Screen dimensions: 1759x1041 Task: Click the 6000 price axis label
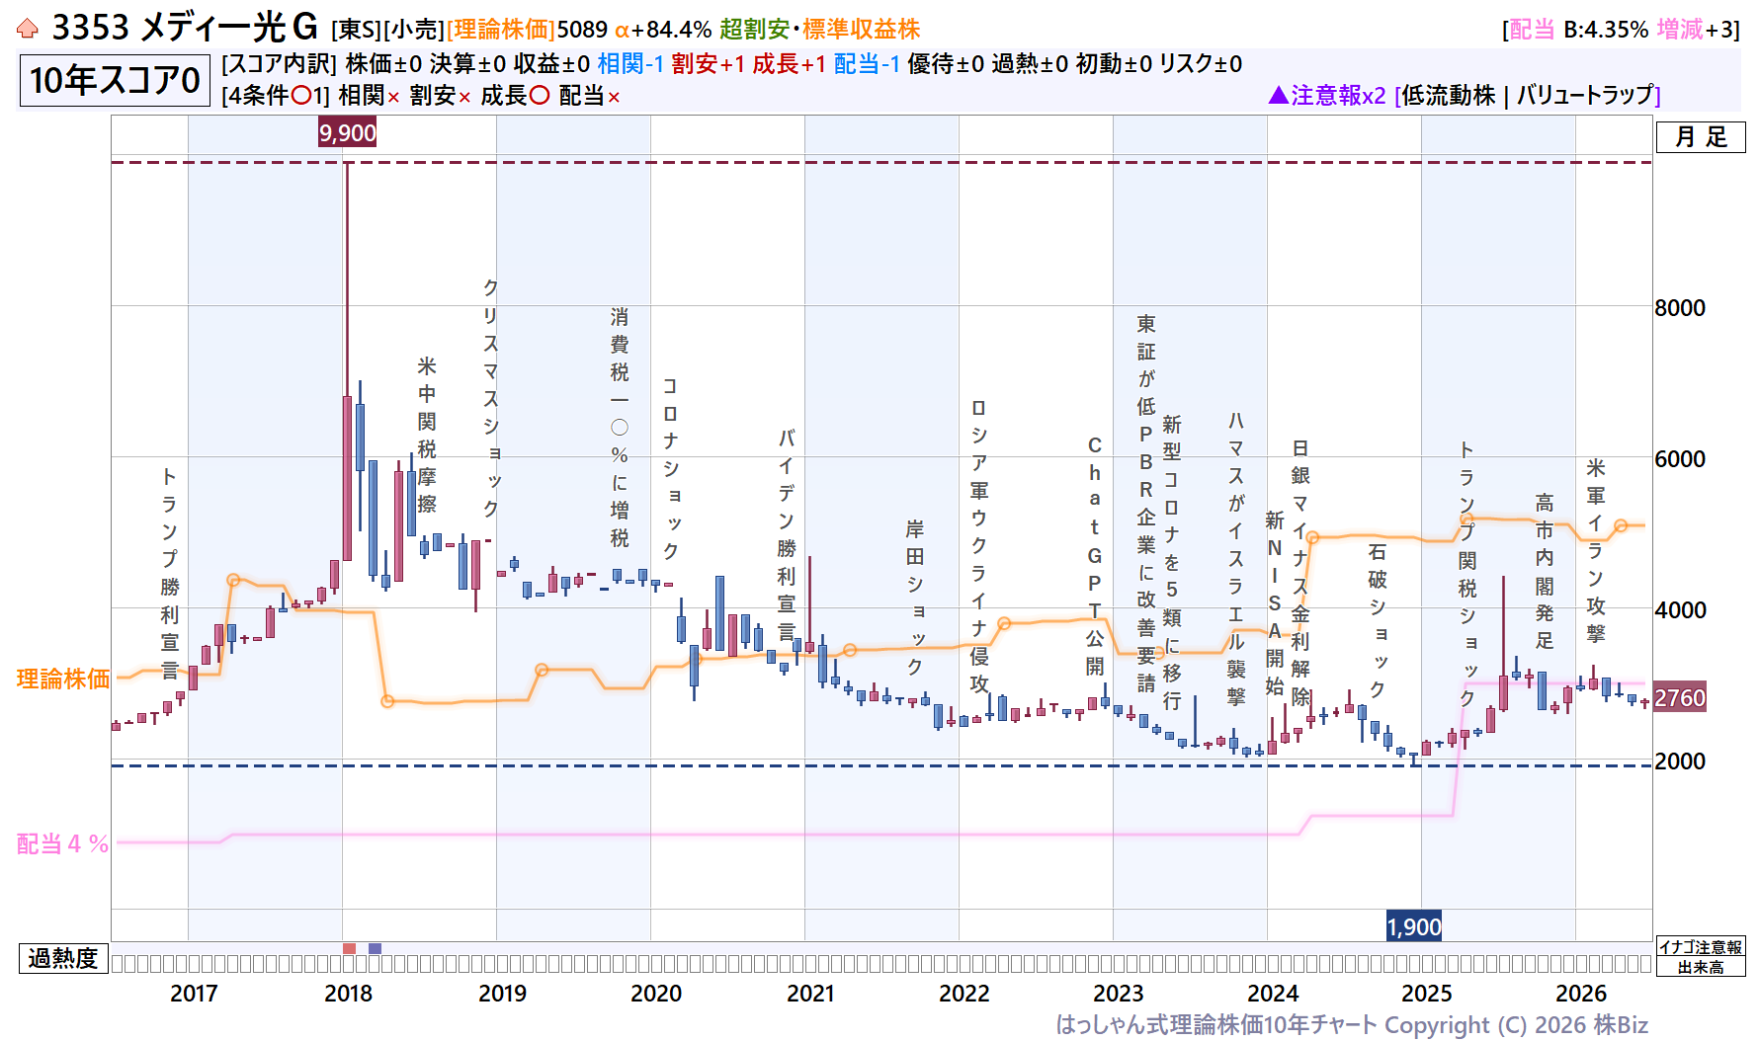pyautogui.click(x=1680, y=459)
